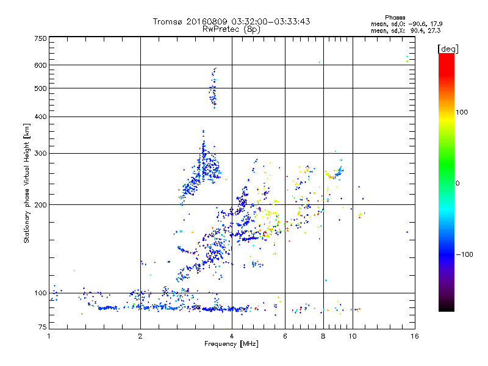
Task: Click the colorbar tick label '100'
Action: point(462,112)
